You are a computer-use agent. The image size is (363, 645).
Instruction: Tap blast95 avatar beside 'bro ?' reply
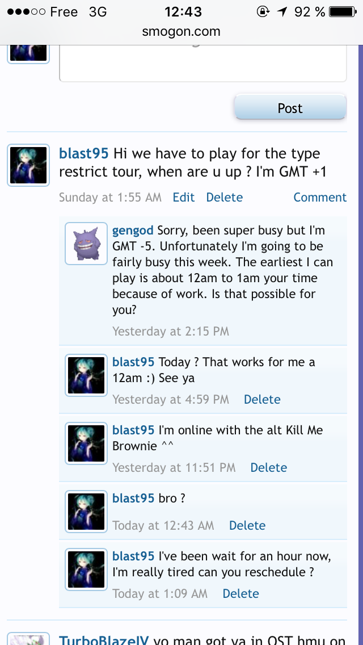click(x=86, y=511)
